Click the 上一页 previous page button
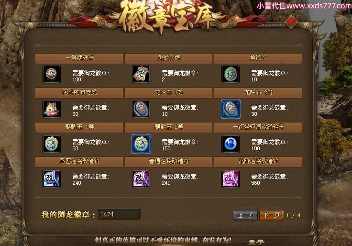352x246 pixels. click(x=246, y=215)
